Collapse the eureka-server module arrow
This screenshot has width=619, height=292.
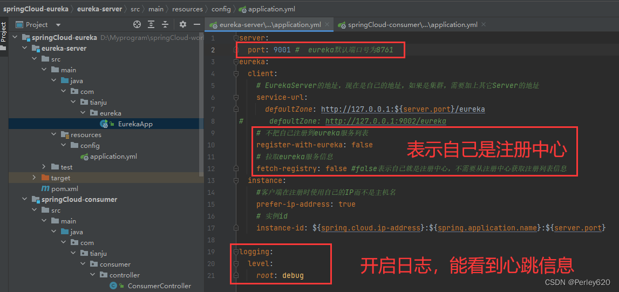pos(24,48)
